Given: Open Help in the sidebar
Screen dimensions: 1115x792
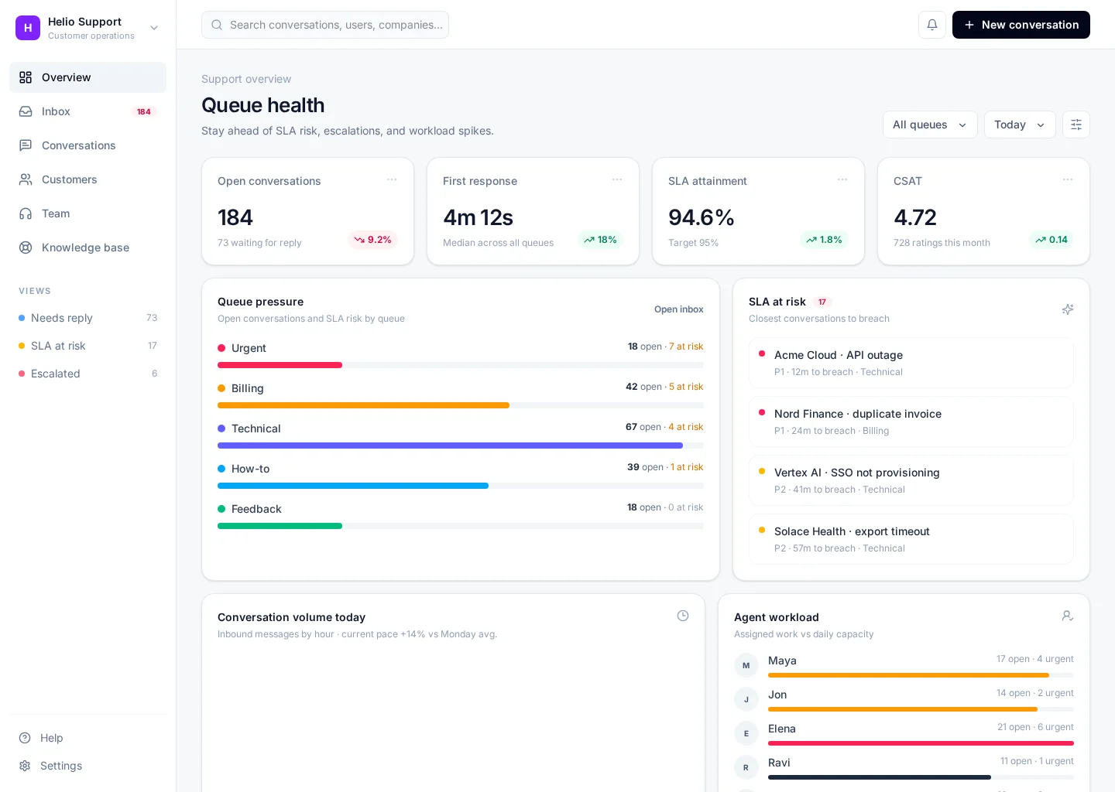Looking at the screenshot, I should tap(87, 738).
